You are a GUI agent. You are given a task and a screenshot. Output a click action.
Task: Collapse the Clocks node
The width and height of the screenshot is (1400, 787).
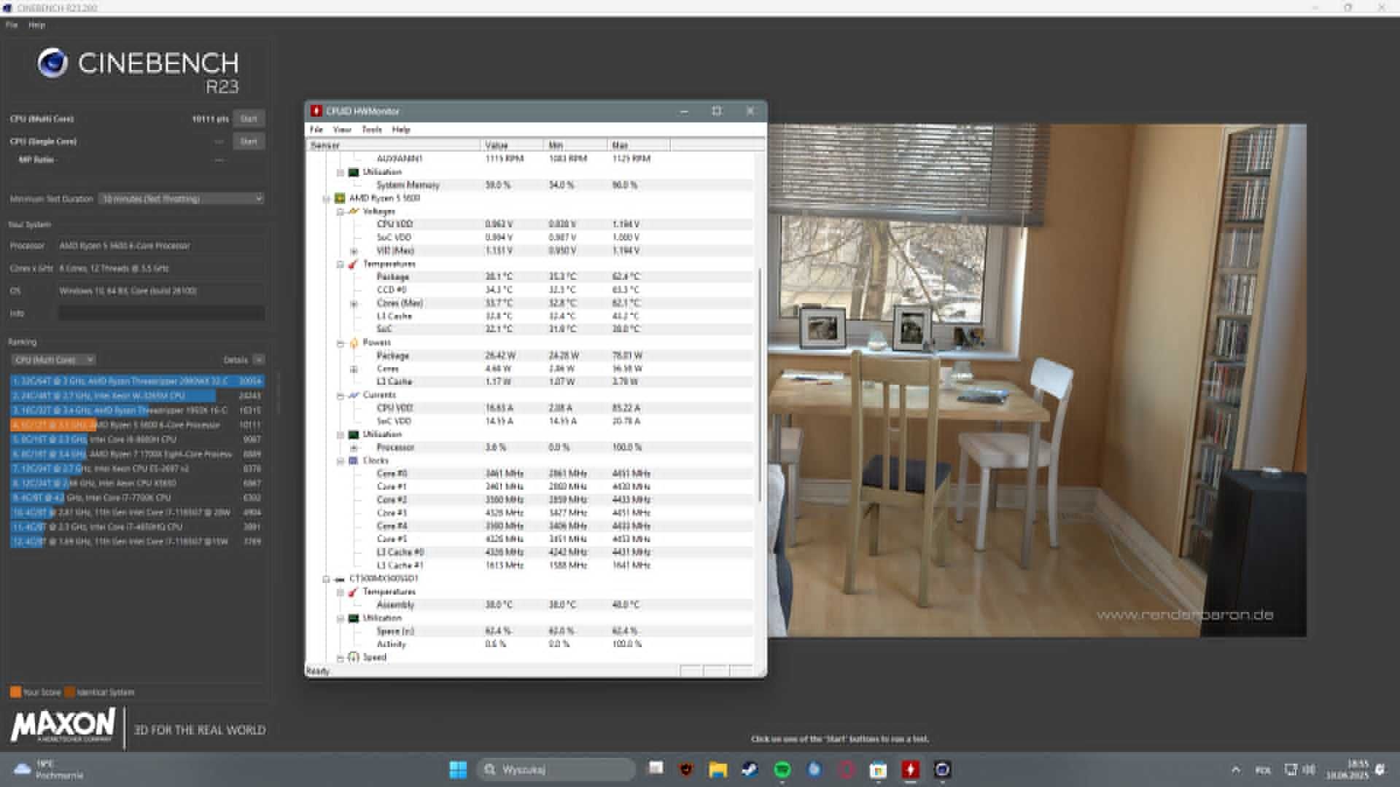[x=340, y=461]
